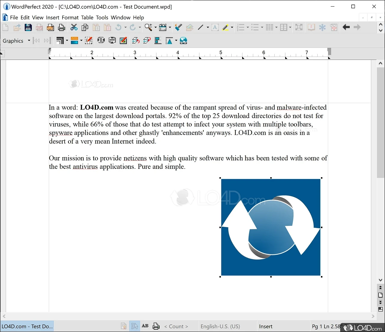Open the clipart/scrapbook tool

[x=162, y=27]
